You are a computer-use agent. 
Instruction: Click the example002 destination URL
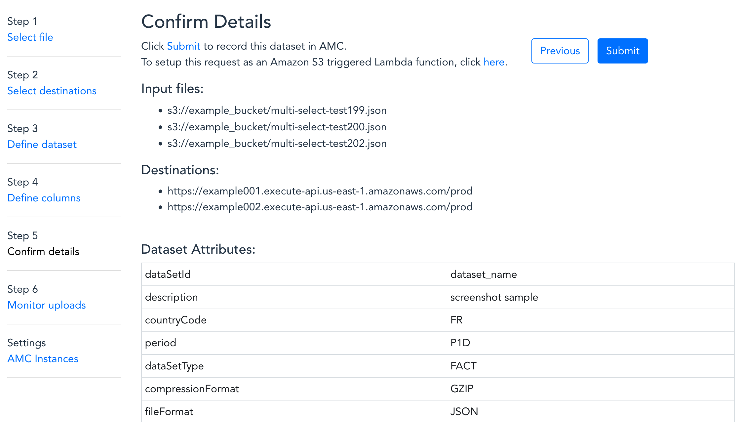pyautogui.click(x=320, y=207)
